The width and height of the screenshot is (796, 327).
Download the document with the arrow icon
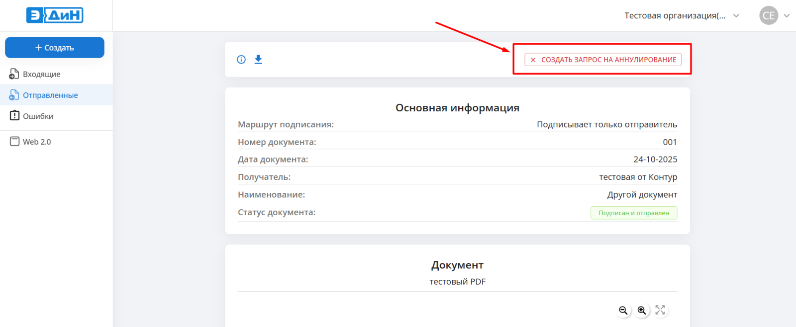pos(258,60)
